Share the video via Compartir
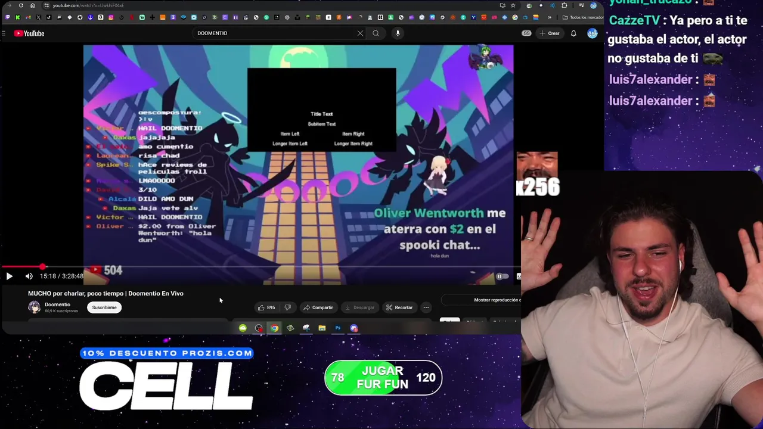The image size is (763, 429). pos(318,307)
